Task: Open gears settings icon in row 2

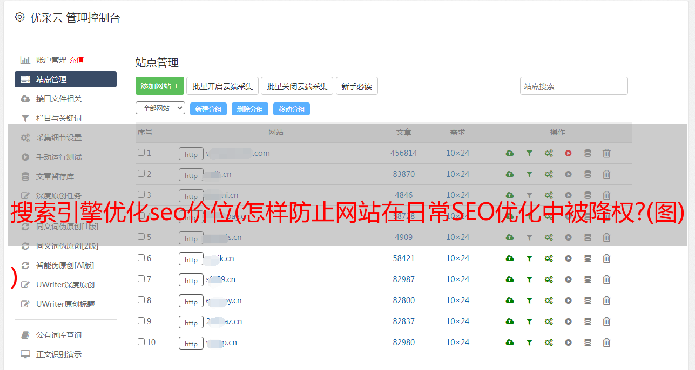Action: point(549,174)
